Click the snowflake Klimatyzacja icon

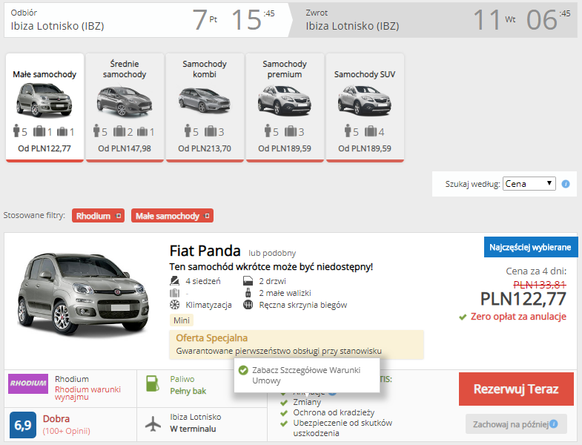point(174,305)
